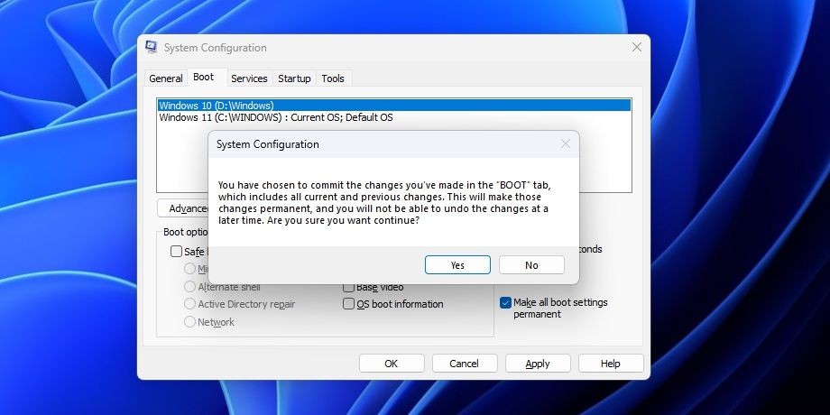Select Windows 11 (C:\WINDOWS) boot entry
Viewport: 830px width, 415px height.
click(394, 117)
